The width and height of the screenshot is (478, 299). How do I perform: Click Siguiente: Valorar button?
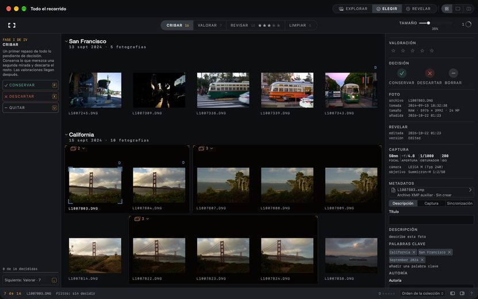click(x=30, y=280)
